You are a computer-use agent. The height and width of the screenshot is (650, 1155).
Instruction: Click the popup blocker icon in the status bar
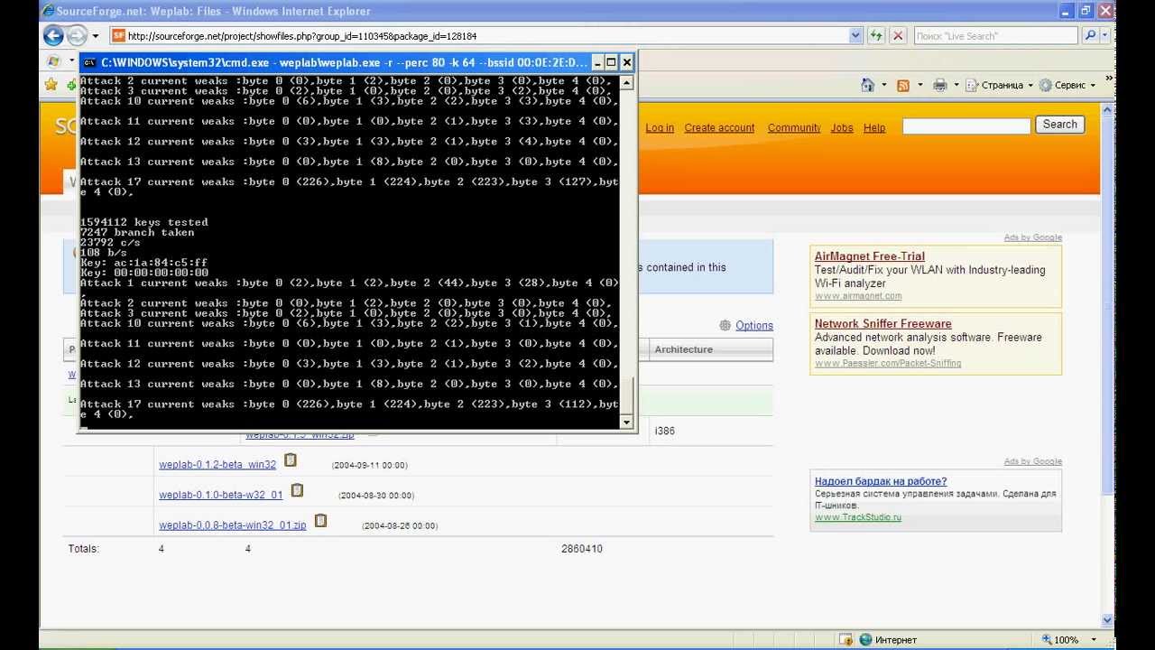pyautogui.click(x=845, y=639)
